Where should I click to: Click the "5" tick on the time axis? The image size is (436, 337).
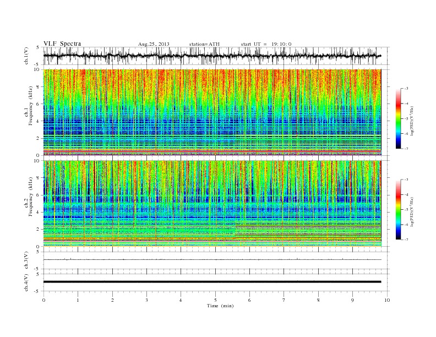215,300
